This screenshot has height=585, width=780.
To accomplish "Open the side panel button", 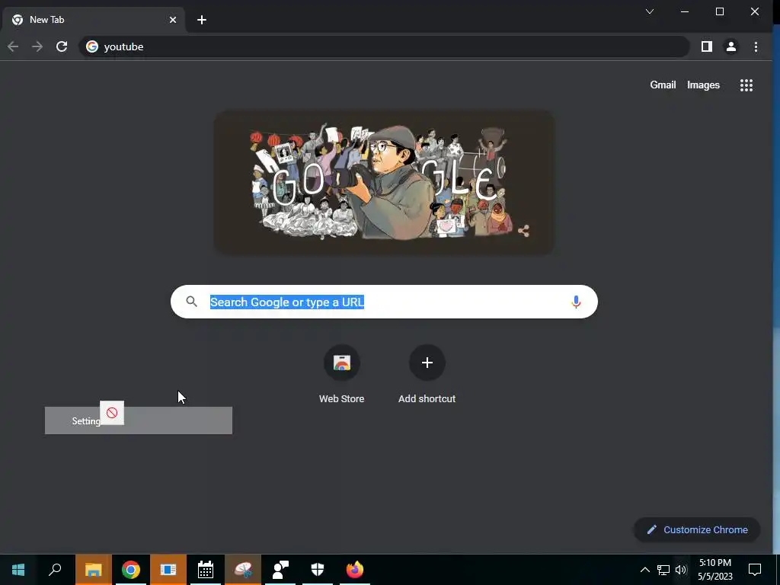I will (x=706, y=46).
